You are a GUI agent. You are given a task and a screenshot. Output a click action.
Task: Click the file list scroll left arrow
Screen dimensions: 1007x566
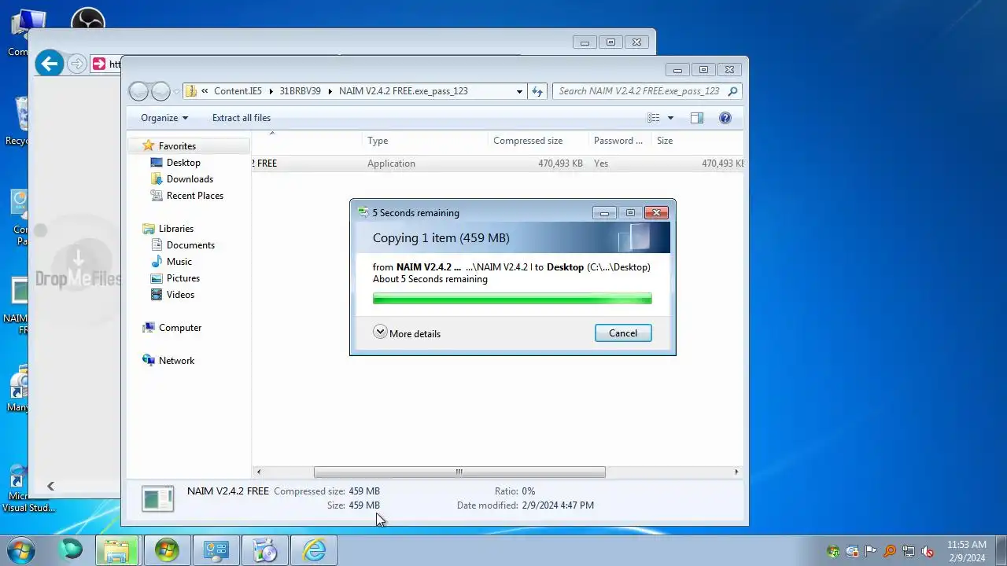[259, 472]
